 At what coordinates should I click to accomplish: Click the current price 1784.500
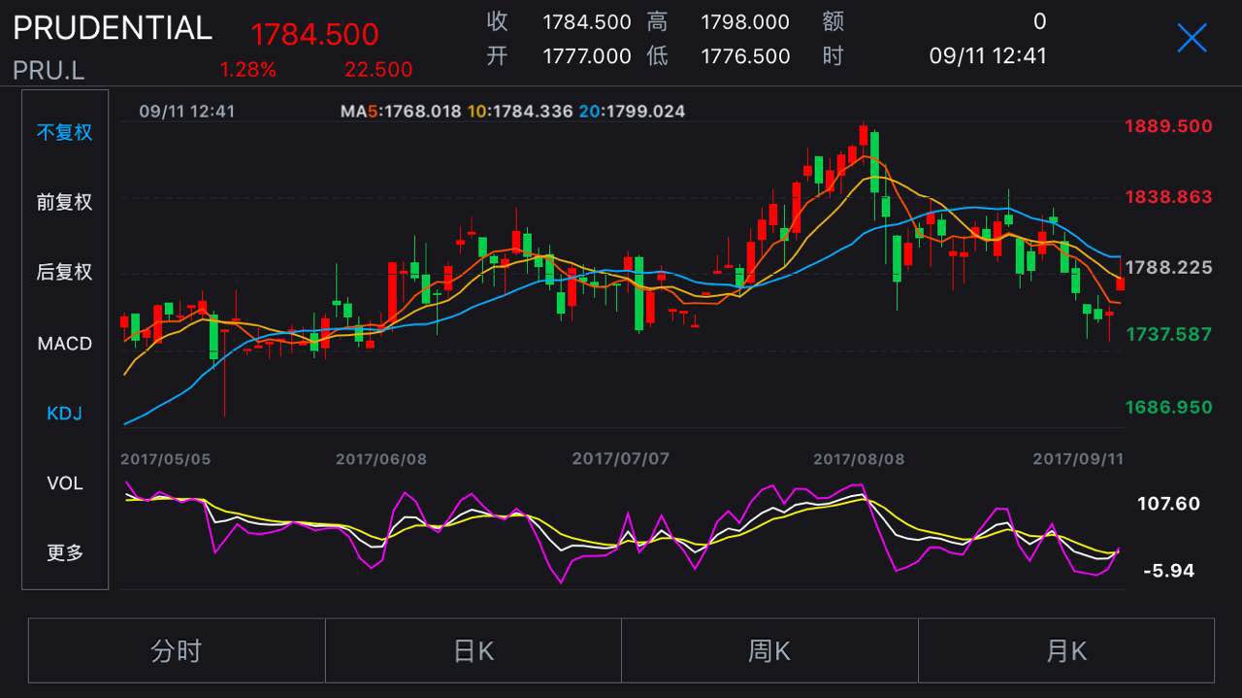pyautogui.click(x=314, y=34)
